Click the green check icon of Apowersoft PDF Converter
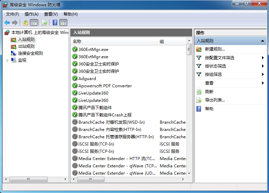This screenshot has width=269, height=193. [x=75, y=86]
